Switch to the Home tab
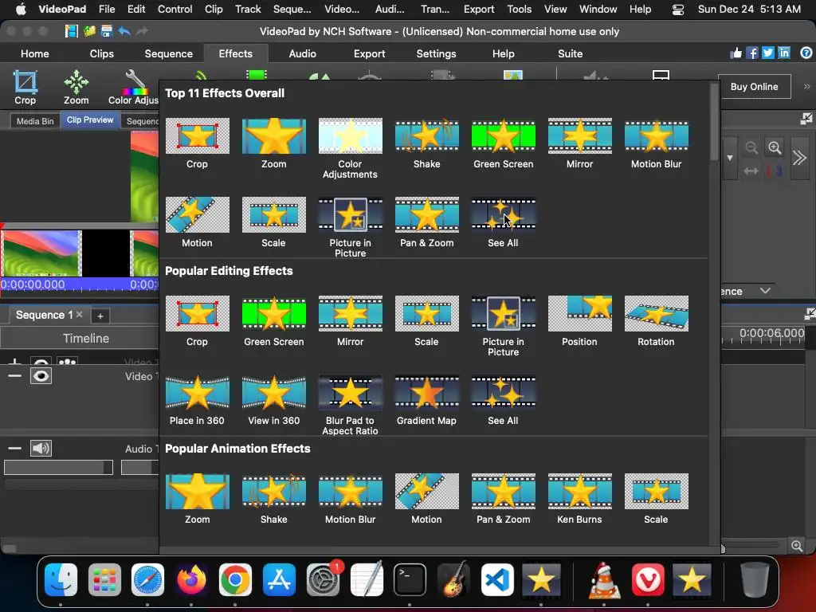Viewport: 816px width, 612px height. pyautogui.click(x=35, y=53)
